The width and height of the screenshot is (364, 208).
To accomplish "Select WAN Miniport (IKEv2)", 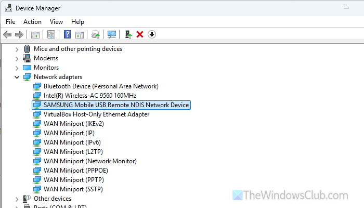I will (x=74, y=124).
